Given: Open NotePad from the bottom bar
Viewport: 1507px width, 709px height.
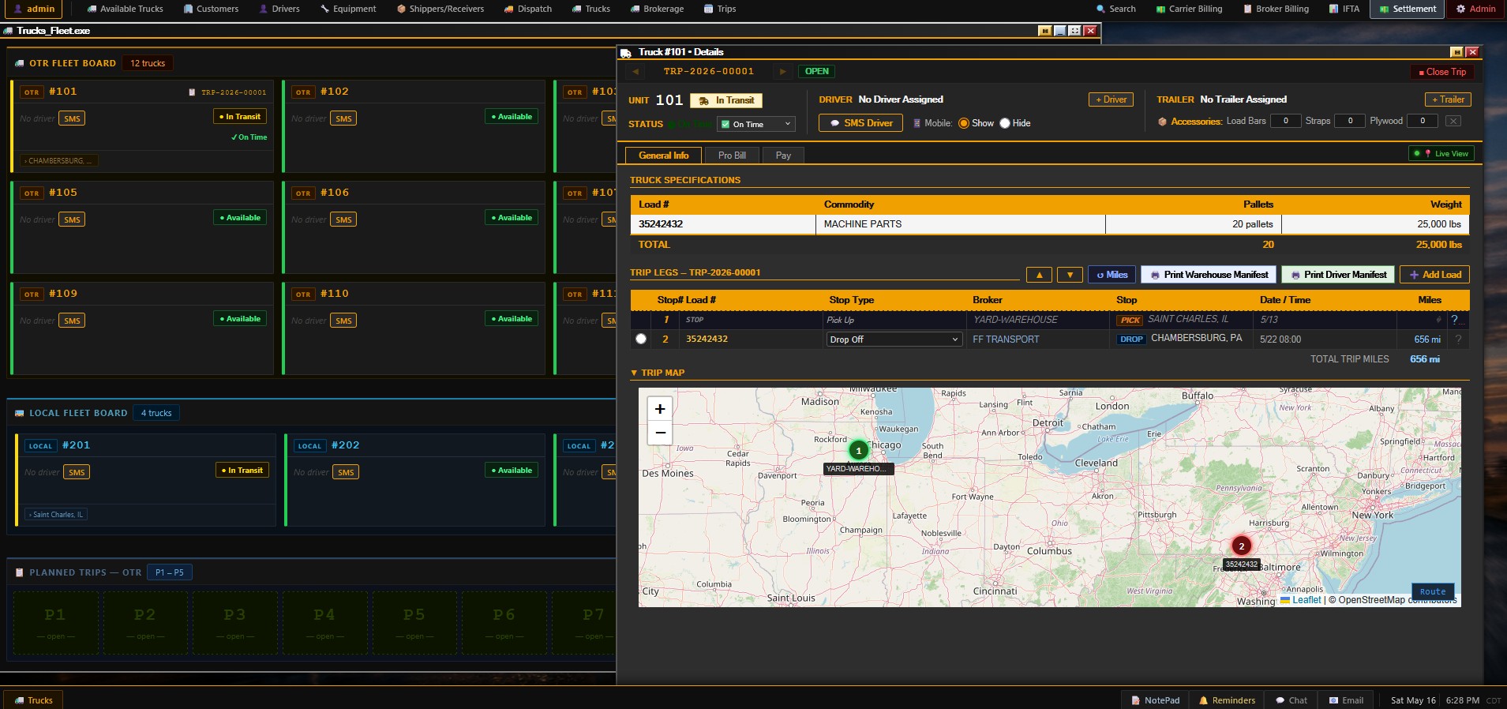Looking at the screenshot, I should (1155, 700).
